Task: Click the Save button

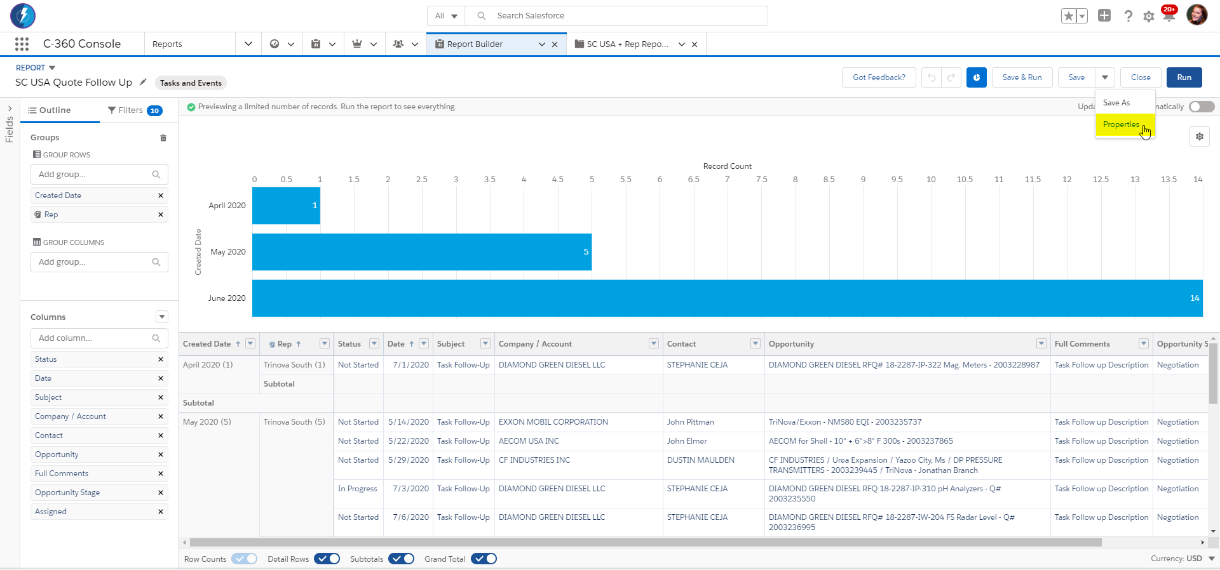Action: pos(1076,77)
